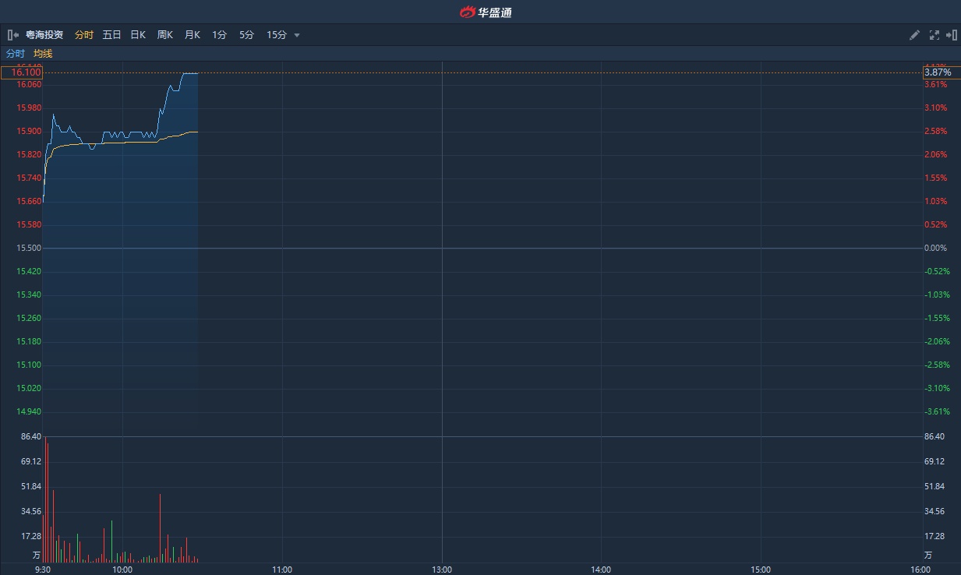
Task: Click the tallest red opening volume bar
Action: 45,499
